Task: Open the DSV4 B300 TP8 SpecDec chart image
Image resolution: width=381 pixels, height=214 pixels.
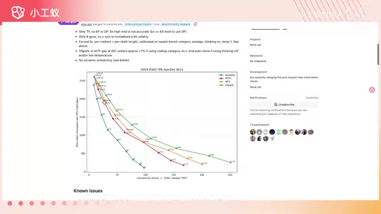Action: (x=157, y=124)
